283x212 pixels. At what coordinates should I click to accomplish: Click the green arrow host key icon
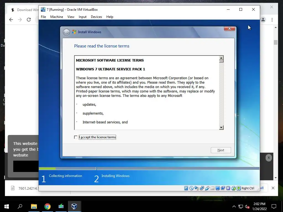[239, 188]
